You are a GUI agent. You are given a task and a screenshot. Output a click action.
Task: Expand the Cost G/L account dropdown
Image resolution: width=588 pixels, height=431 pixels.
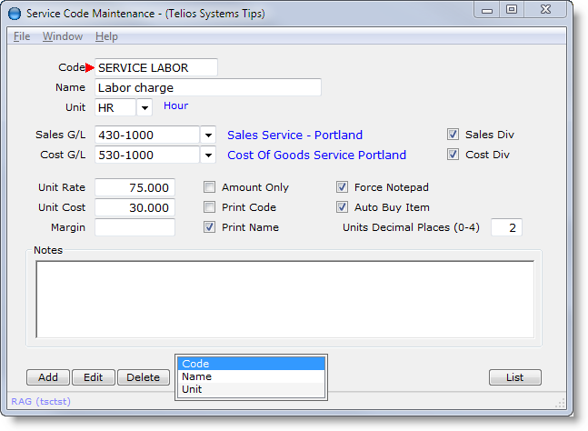(x=208, y=155)
